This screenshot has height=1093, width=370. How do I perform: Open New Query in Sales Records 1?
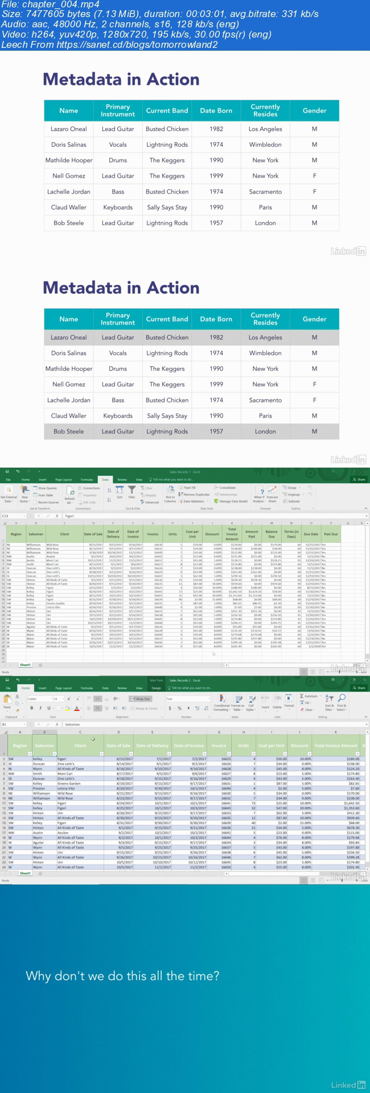click(x=24, y=493)
